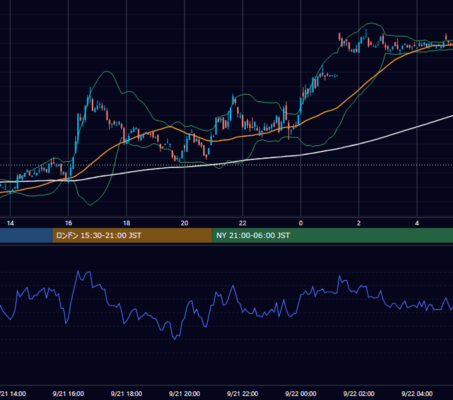453x400 pixels.
Task: Click the hour 22 axis label
Action: pos(242,223)
